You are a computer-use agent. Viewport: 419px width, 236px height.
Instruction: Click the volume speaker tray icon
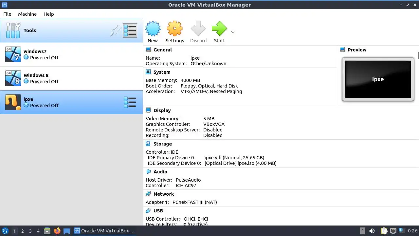point(372,231)
